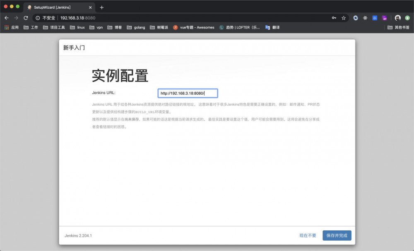The height and width of the screenshot is (251, 414).
Task: Open the purple extension icon
Action: pos(384,18)
